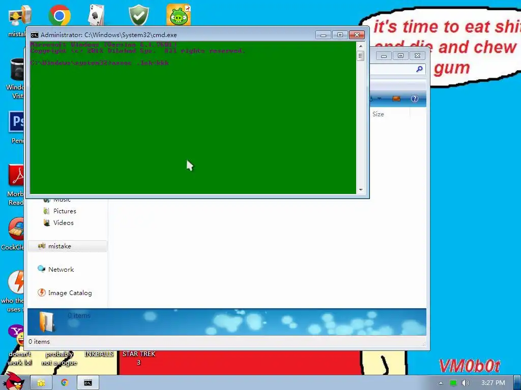
Task: Minimize the Explorer window behind cmd
Action: tap(384, 56)
